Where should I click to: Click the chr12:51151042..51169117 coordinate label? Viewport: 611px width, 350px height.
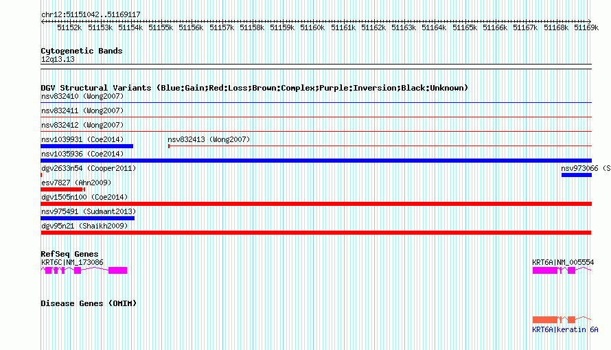[x=91, y=14]
